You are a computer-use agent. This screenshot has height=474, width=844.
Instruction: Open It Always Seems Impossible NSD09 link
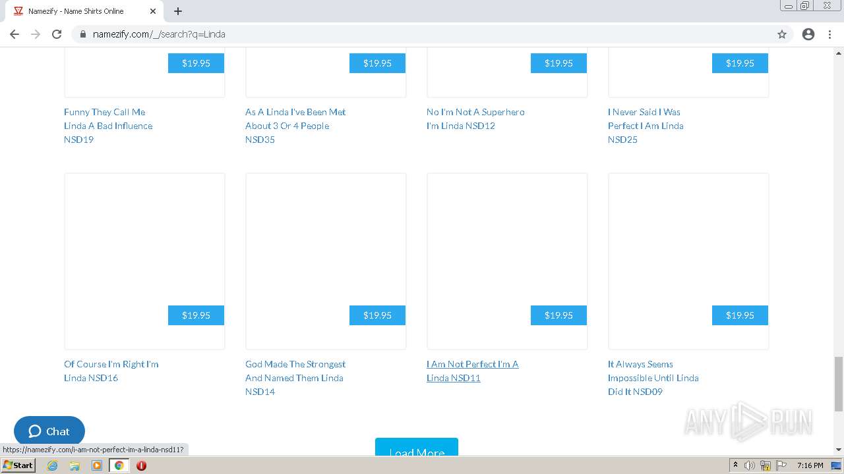click(653, 378)
